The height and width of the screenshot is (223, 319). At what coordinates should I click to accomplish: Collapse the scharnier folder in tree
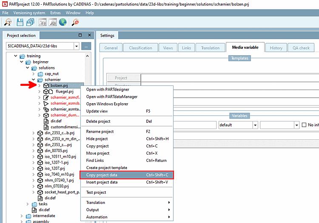(34, 79)
